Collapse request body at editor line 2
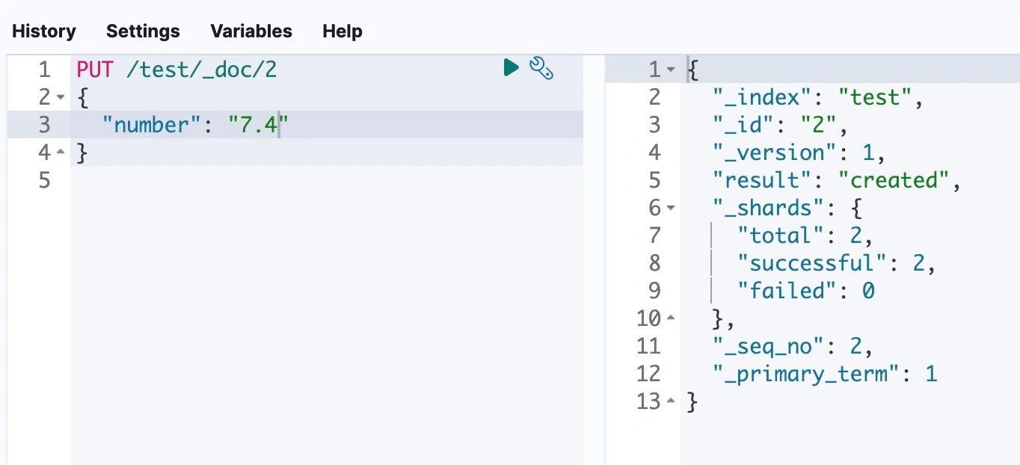Screen dimensions: 1020x465 pos(61,97)
